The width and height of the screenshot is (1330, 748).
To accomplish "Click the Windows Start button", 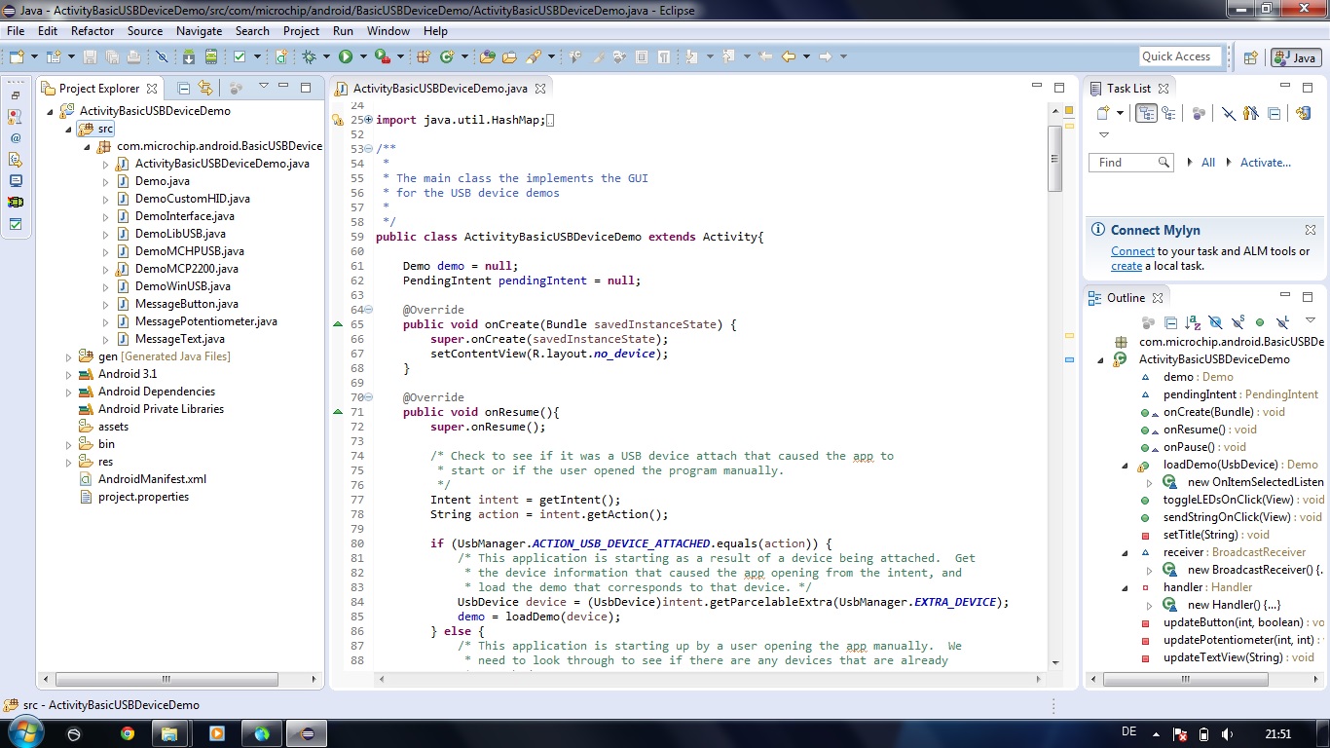I will pyautogui.click(x=26, y=733).
